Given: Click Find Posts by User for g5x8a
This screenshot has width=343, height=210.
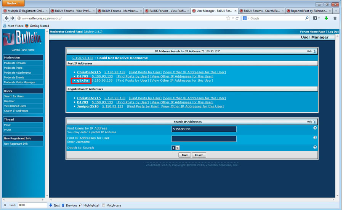Looking at the screenshot, I should point(132,81).
